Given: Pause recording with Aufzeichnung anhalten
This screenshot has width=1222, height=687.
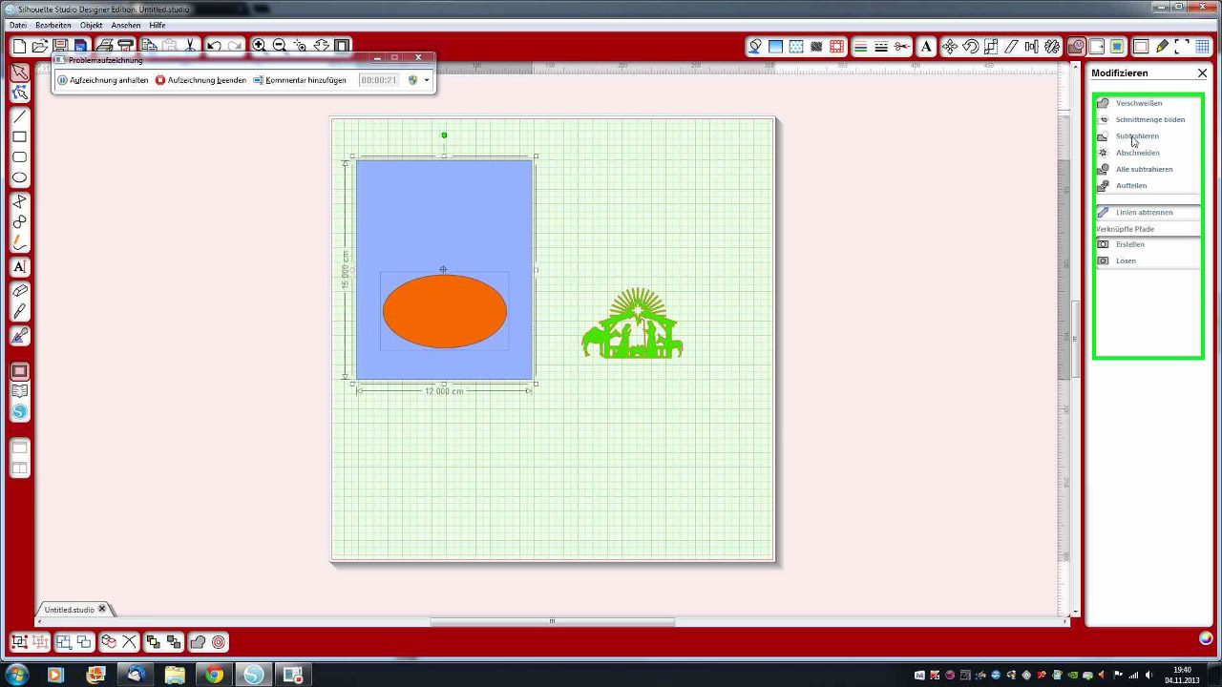Looking at the screenshot, I should pos(103,80).
